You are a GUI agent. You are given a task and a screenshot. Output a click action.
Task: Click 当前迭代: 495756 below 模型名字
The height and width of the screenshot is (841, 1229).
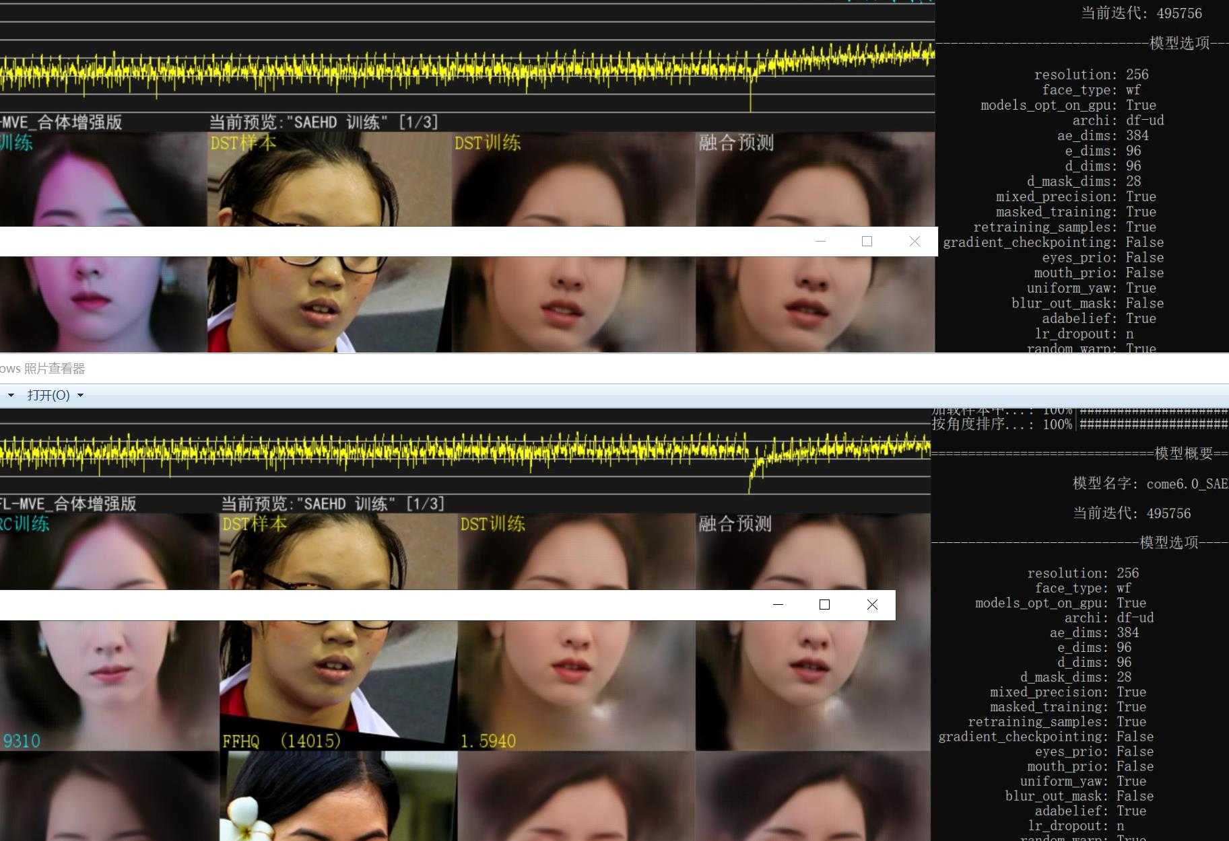click(1132, 513)
